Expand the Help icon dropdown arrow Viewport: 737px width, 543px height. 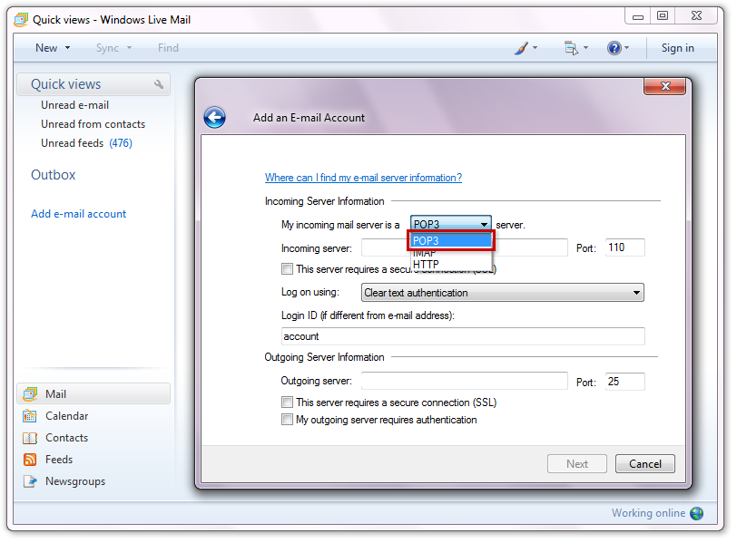(626, 48)
